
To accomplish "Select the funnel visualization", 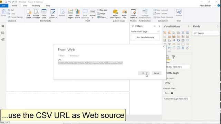I will point(169,44).
